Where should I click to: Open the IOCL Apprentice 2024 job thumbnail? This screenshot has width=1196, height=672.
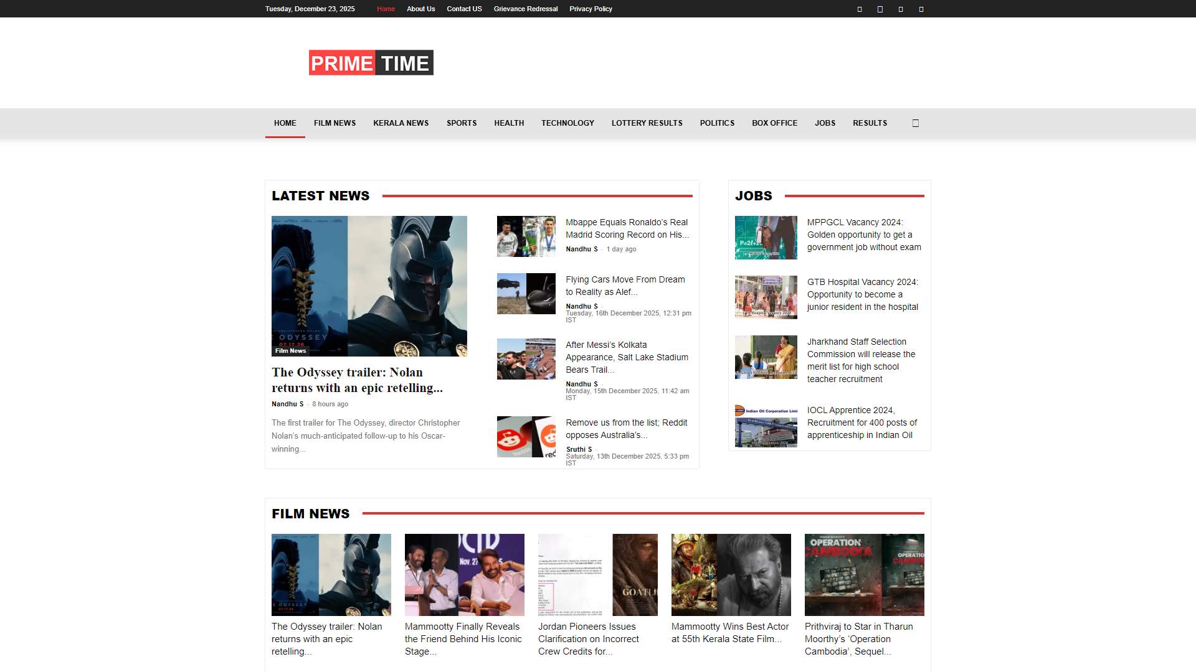766,426
